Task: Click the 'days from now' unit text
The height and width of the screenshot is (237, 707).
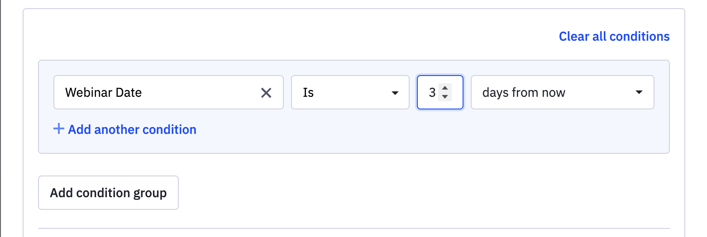Action: (524, 93)
